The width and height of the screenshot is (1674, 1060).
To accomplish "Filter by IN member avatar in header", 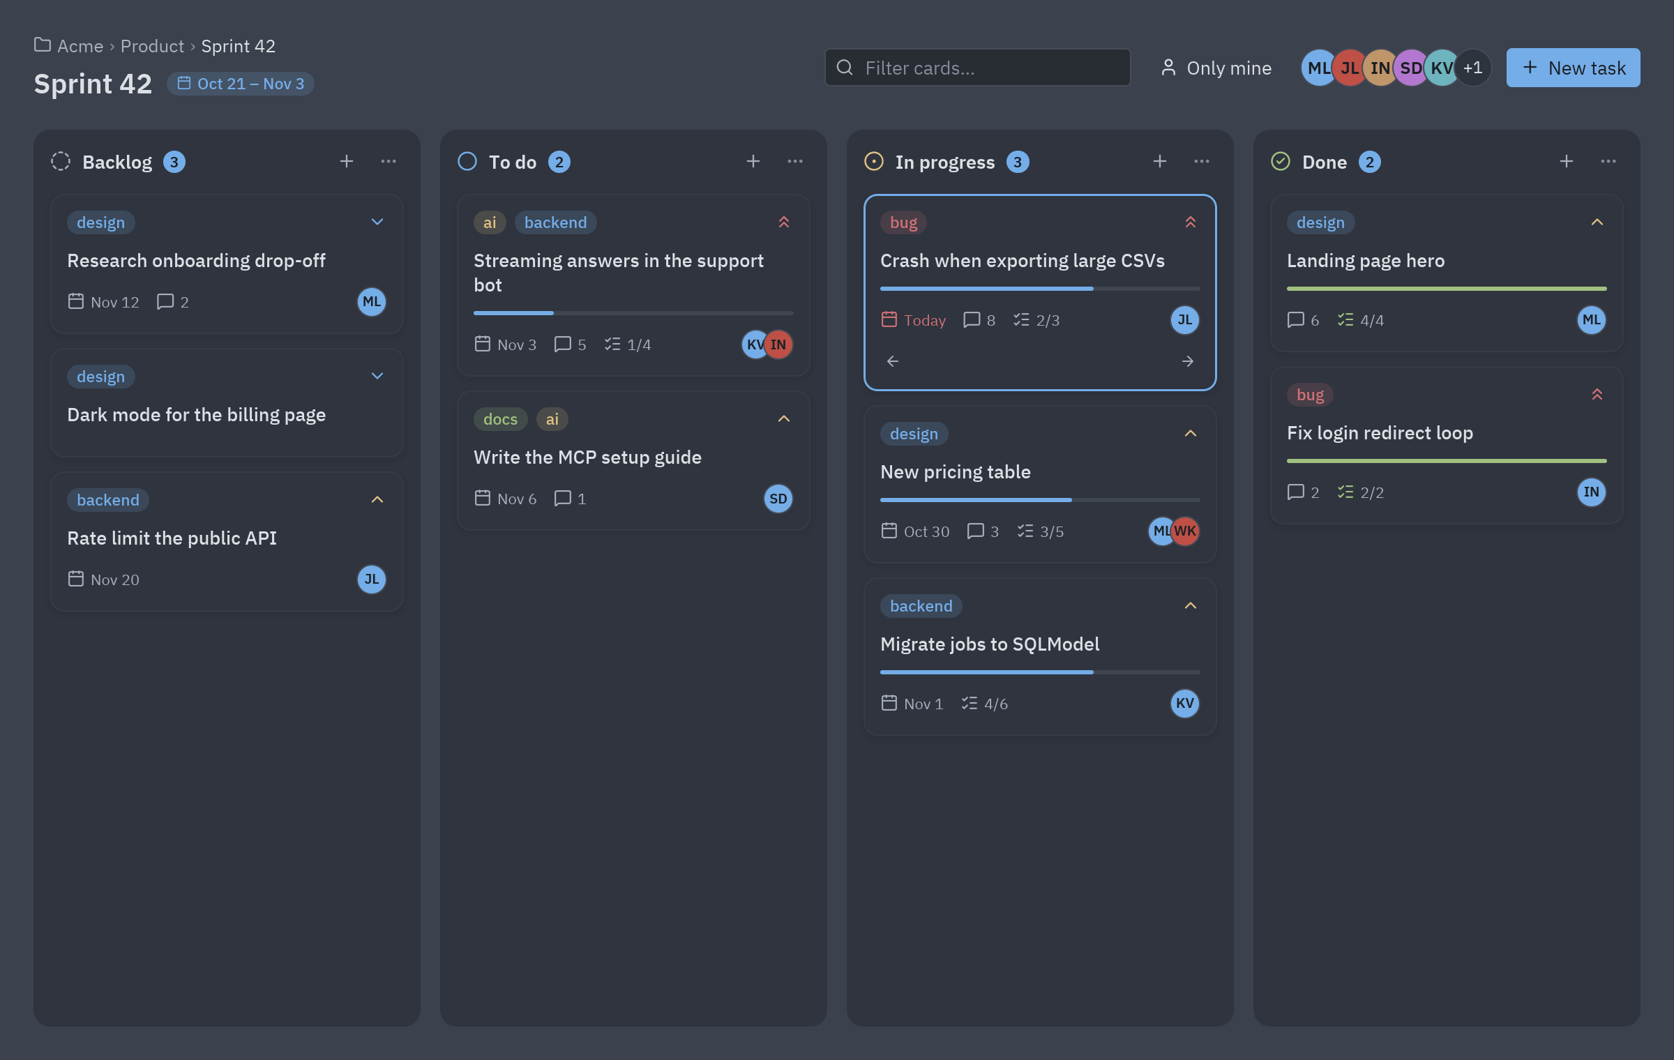I will point(1380,68).
